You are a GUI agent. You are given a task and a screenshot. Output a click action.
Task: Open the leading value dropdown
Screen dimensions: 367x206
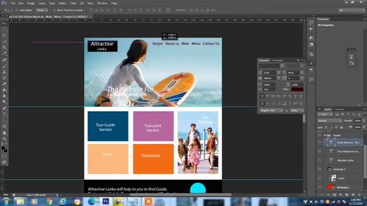[302, 73]
